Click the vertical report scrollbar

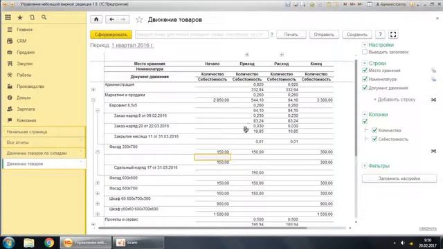click(x=356, y=107)
